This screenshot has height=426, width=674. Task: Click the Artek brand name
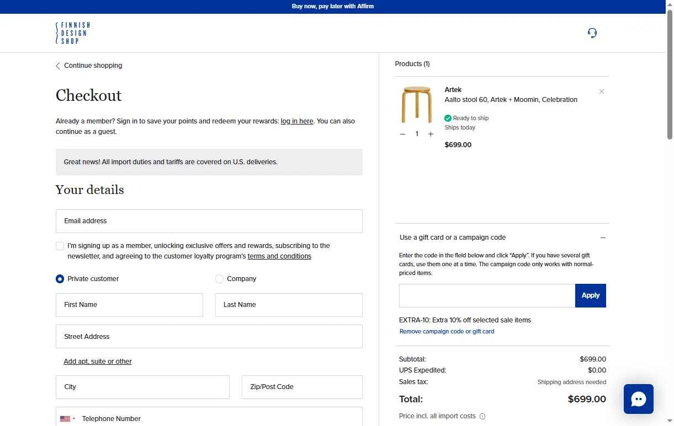(x=453, y=90)
